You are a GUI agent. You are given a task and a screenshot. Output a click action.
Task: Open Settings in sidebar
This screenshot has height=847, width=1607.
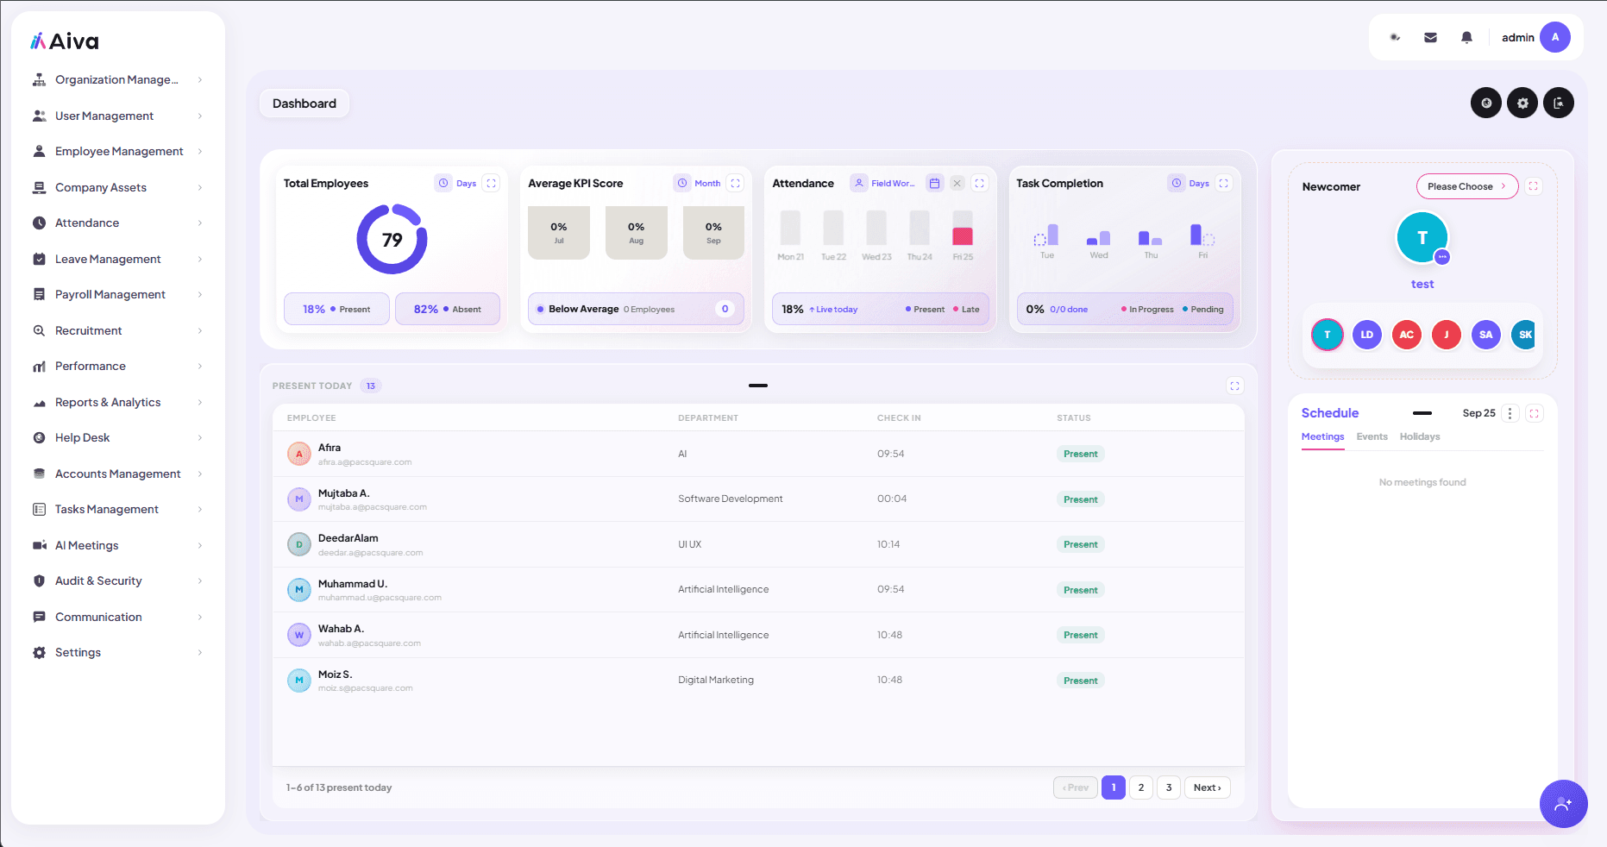click(118, 652)
